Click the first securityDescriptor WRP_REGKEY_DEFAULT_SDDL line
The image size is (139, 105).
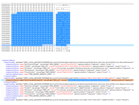[x=30, y=74]
